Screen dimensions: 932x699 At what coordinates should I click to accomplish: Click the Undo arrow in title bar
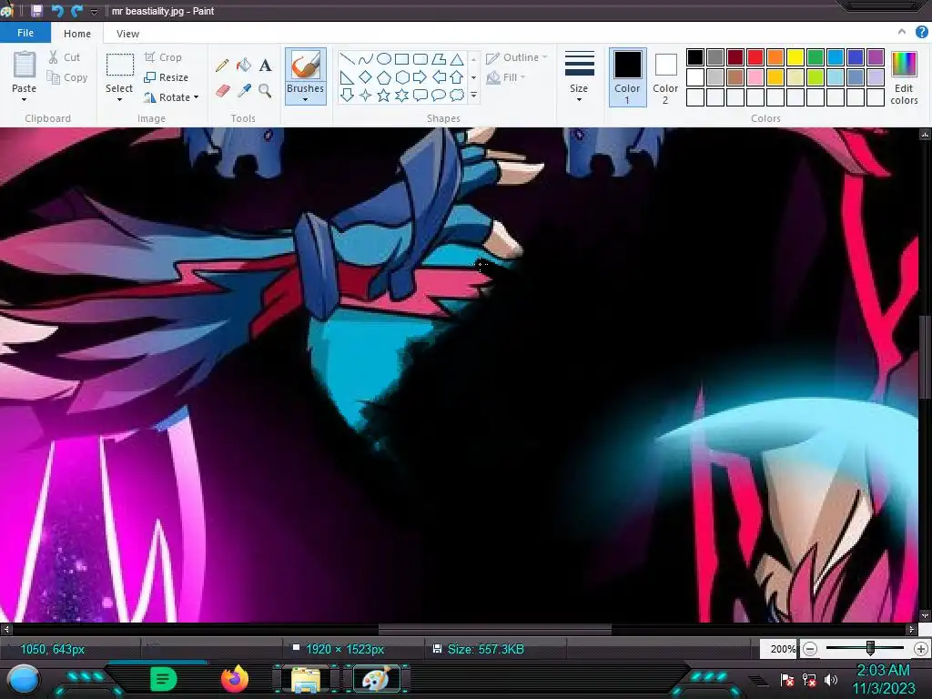click(x=57, y=11)
